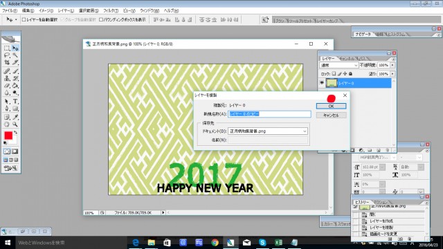Viewport: 443px width, 249px height.
Task: Select the Rectangular Marquee tool
Action: tap(7, 48)
